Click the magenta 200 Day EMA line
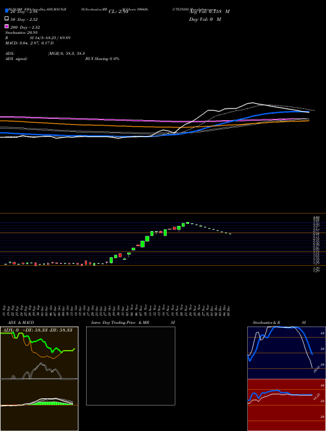The image size is (326, 431). coord(154,121)
